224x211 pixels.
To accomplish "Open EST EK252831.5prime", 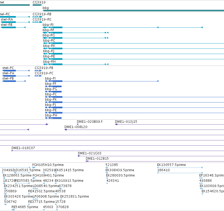I will point(61,199).
